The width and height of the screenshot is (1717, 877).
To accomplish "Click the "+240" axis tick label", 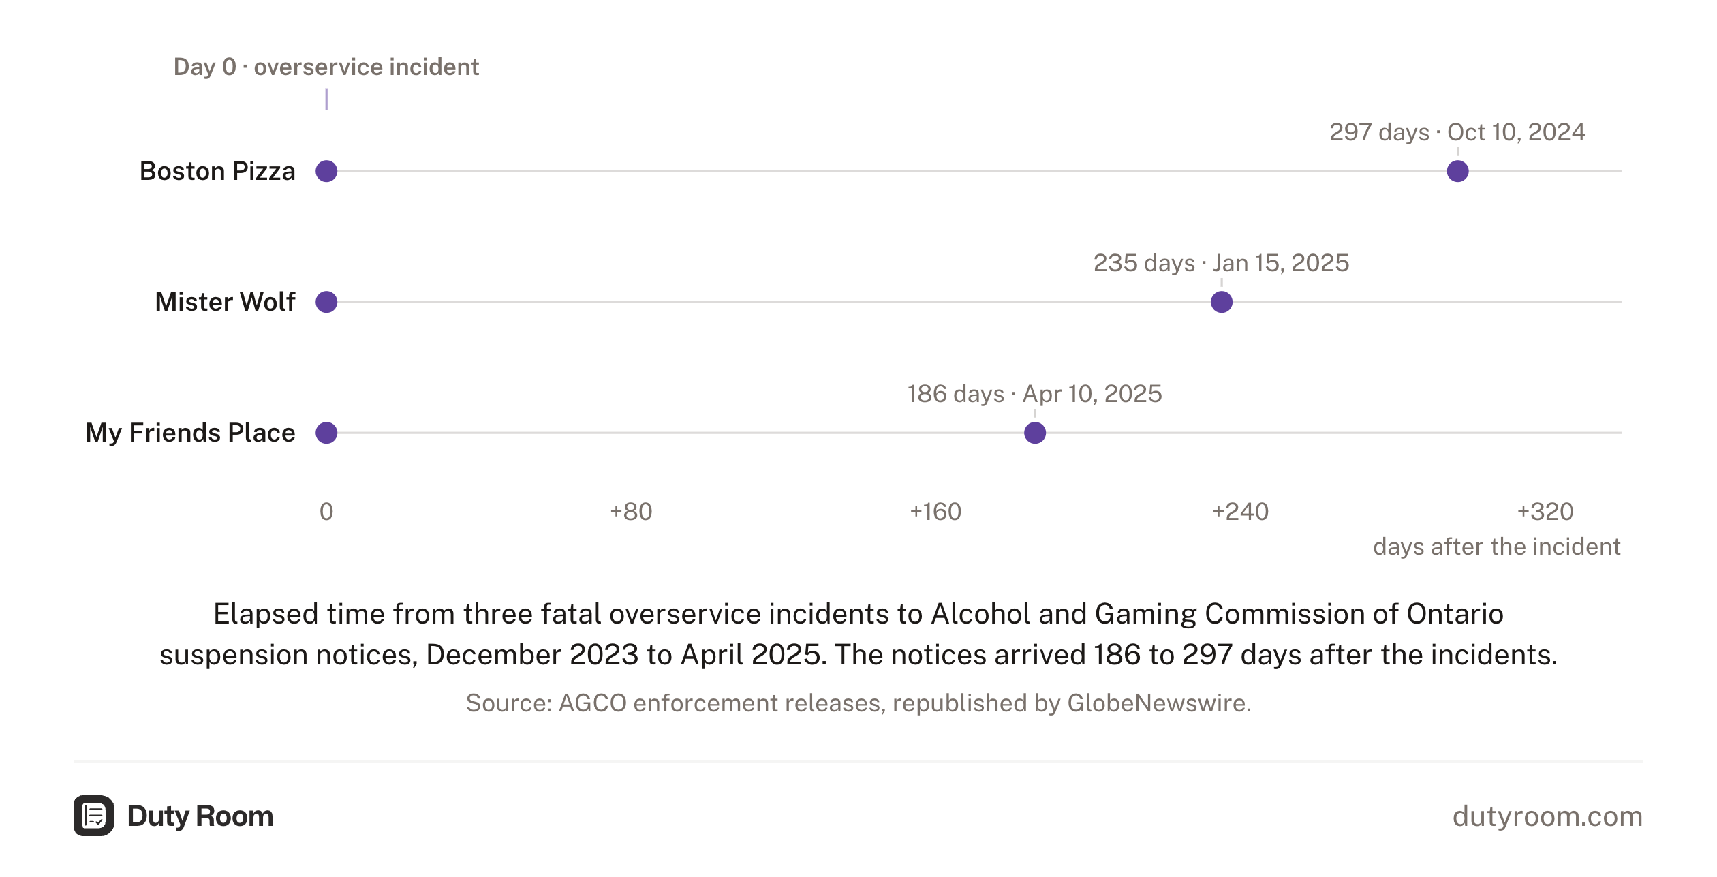I will pyautogui.click(x=1240, y=512).
